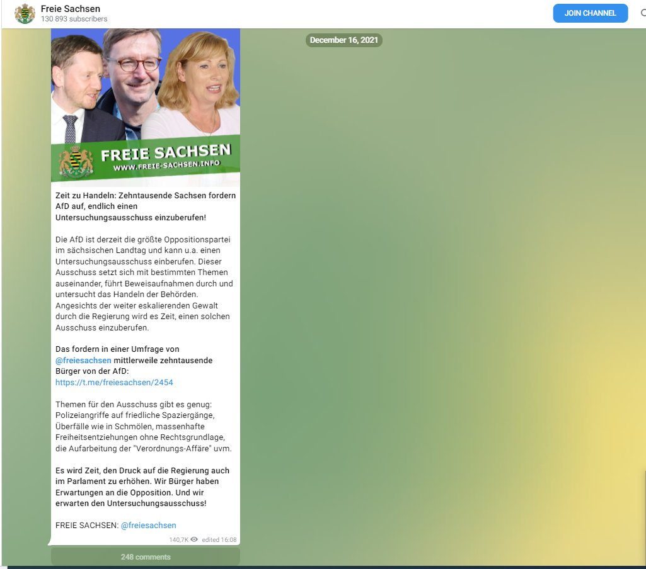Click the December 16, 2021 date badge
646x569 pixels.
tap(344, 40)
